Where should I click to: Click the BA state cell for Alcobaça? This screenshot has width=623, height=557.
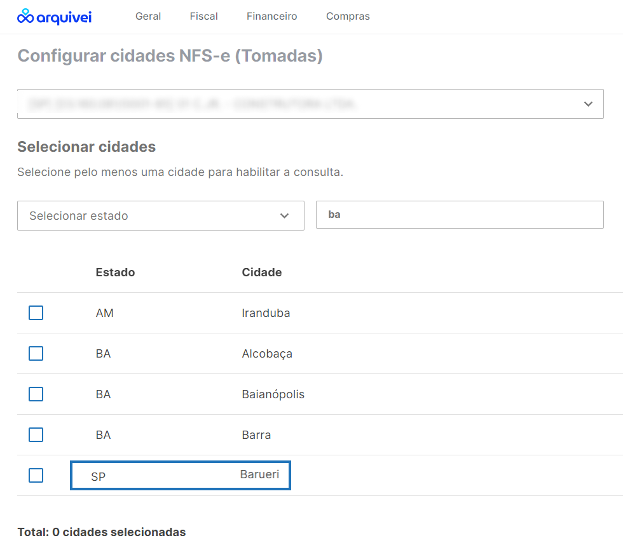pyautogui.click(x=103, y=353)
